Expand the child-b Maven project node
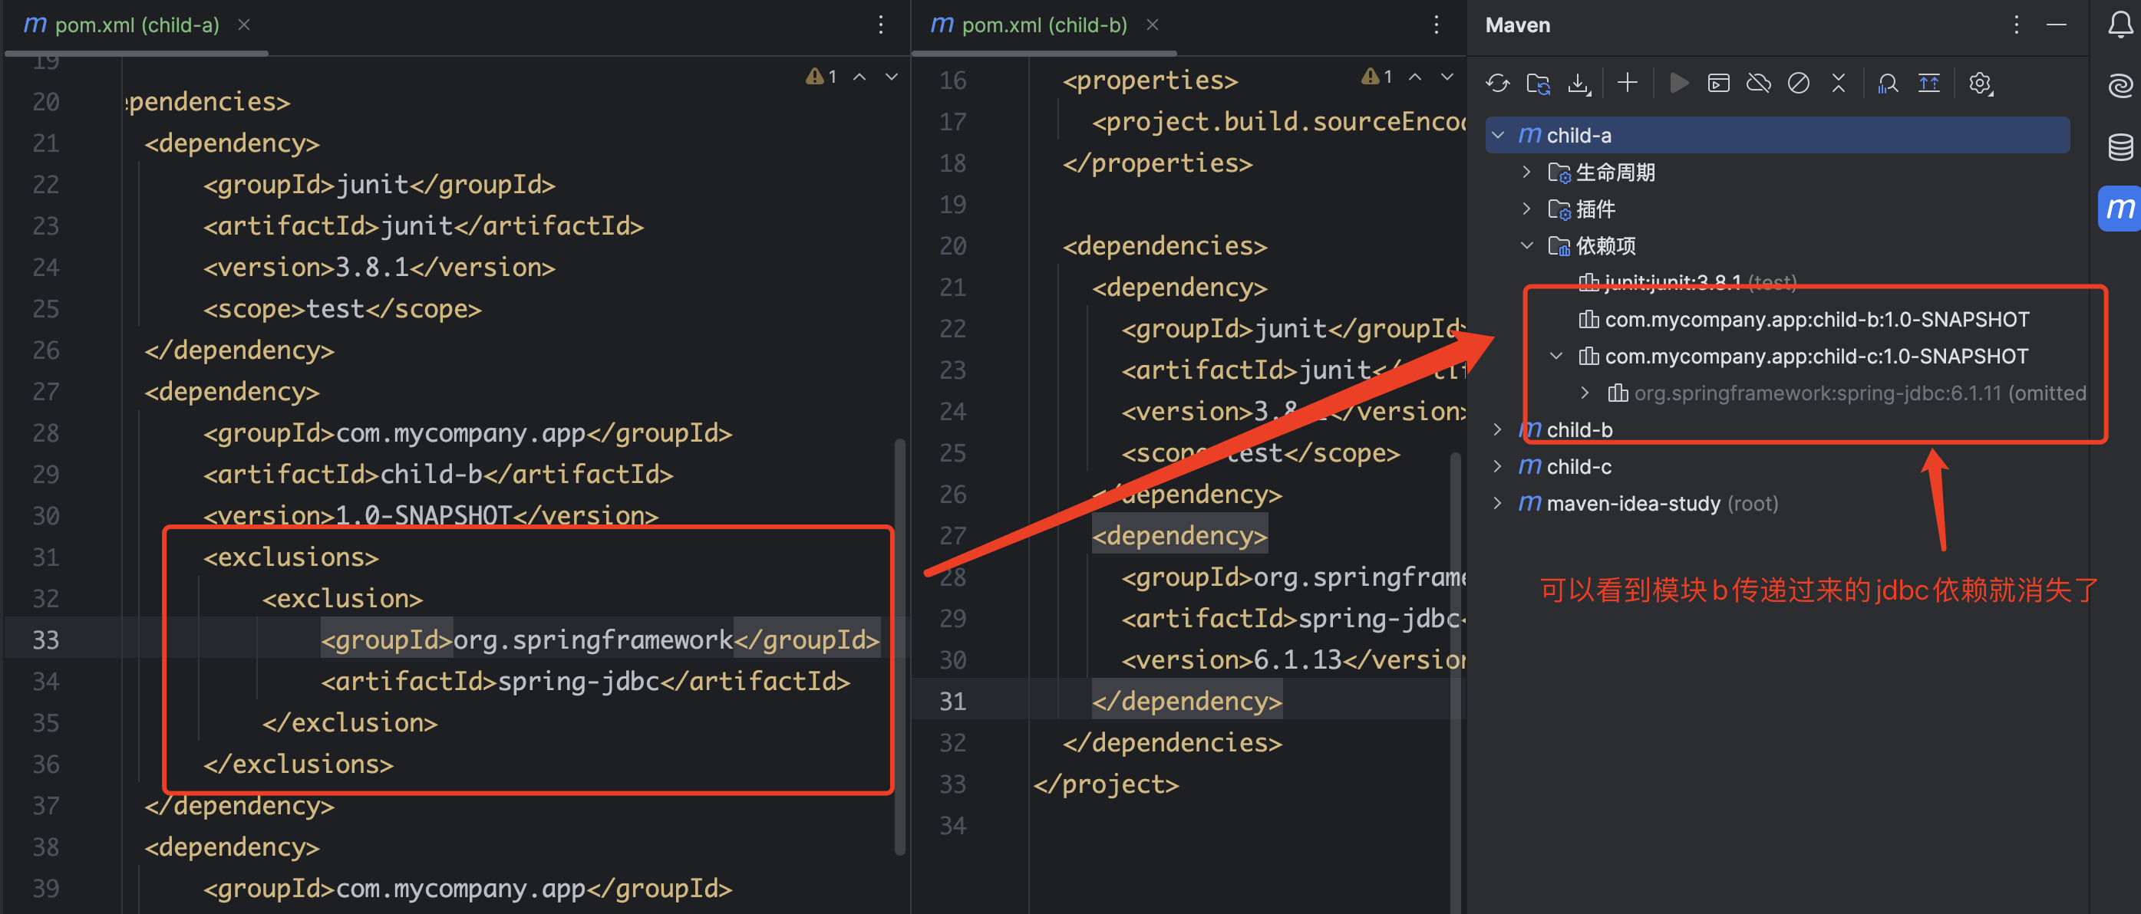 pyautogui.click(x=1497, y=429)
